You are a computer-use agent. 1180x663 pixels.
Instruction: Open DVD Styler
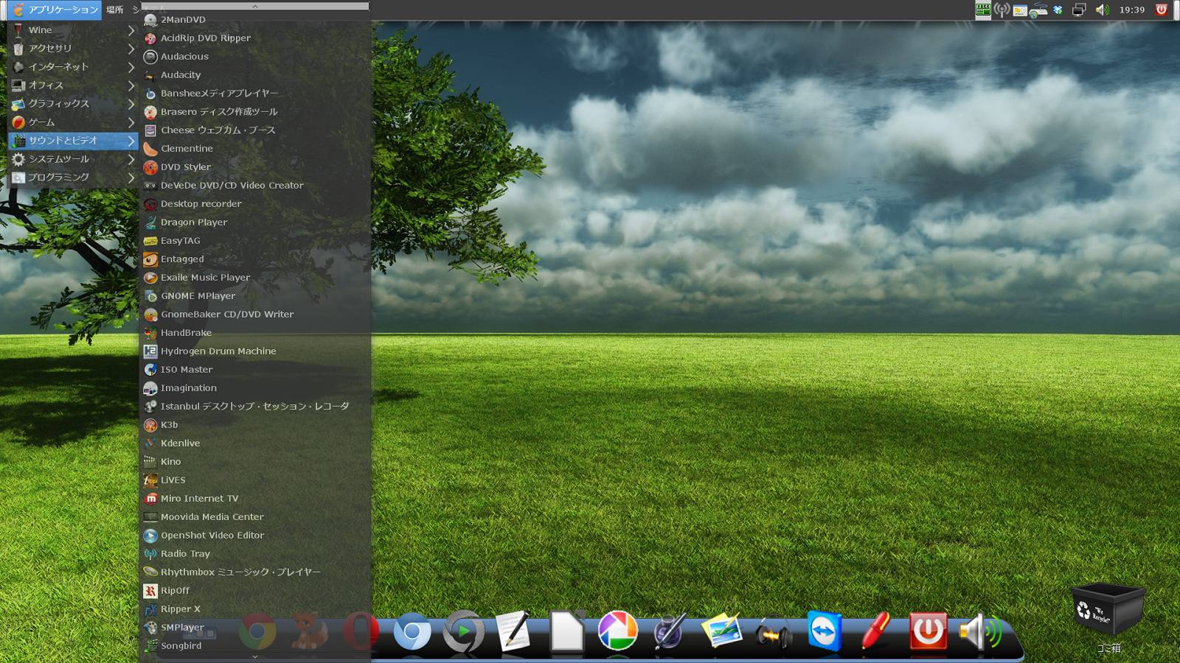pos(255,167)
